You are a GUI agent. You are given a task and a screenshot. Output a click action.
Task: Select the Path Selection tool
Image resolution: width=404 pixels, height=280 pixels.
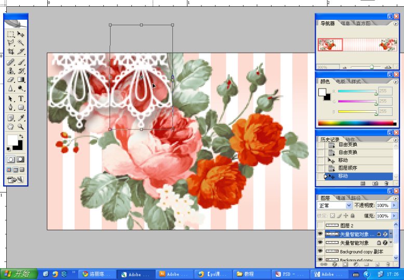10,99
